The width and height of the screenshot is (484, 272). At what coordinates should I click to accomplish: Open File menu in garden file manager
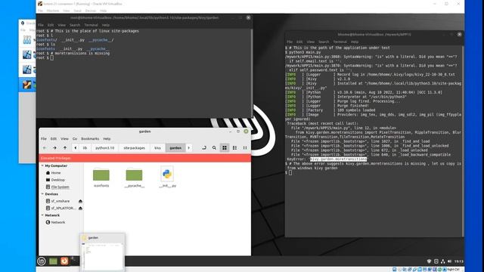pos(44,139)
